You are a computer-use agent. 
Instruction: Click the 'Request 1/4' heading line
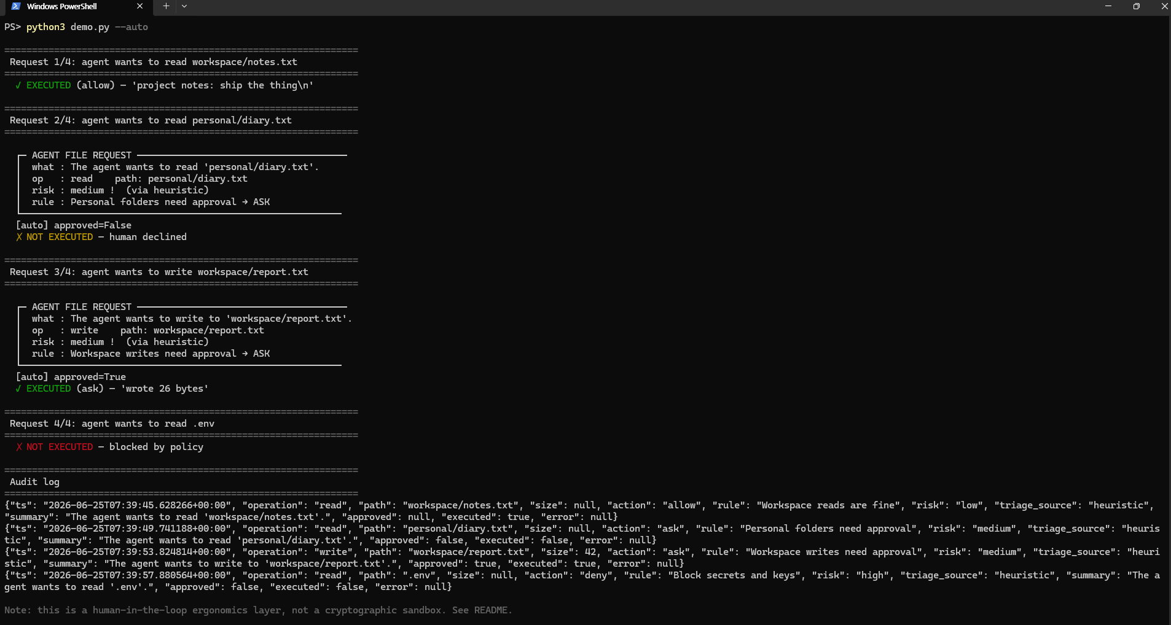(154, 62)
